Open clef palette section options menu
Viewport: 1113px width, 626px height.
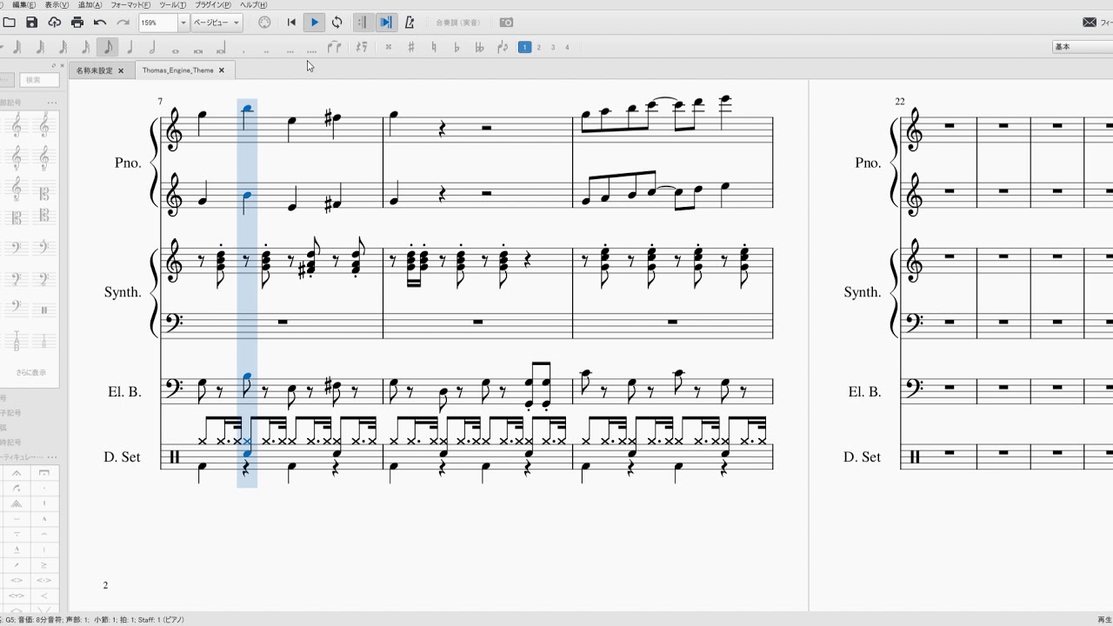coord(52,103)
